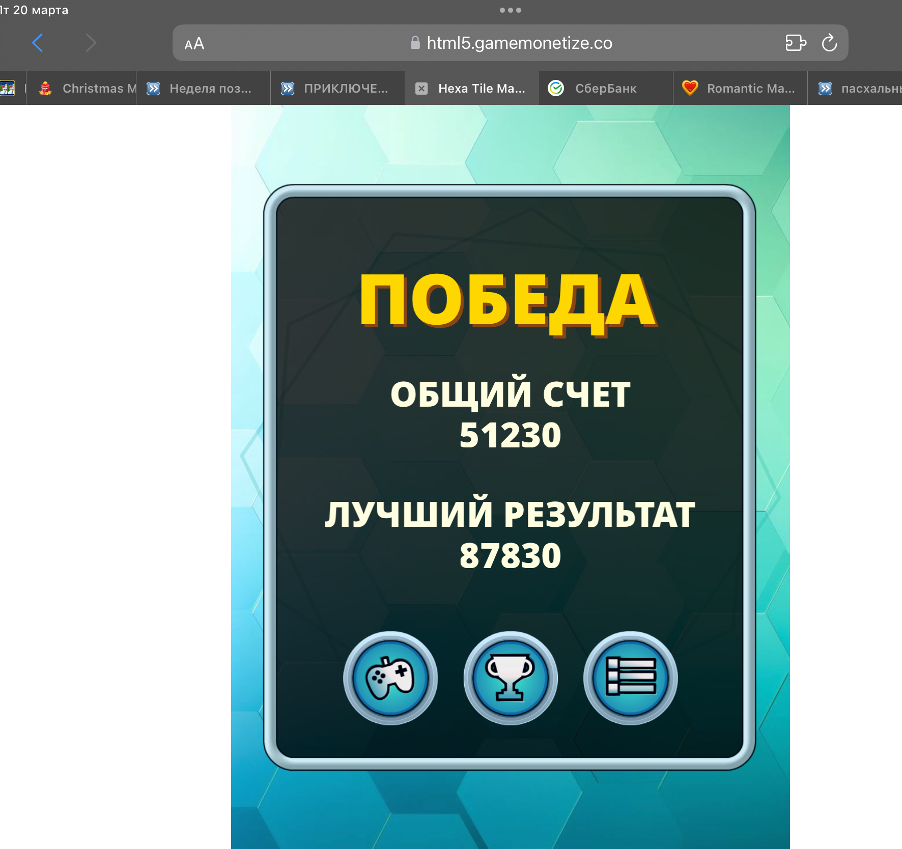Click the Christmas bell favicon
The height and width of the screenshot is (849, 902).
(x=46, y=88)
